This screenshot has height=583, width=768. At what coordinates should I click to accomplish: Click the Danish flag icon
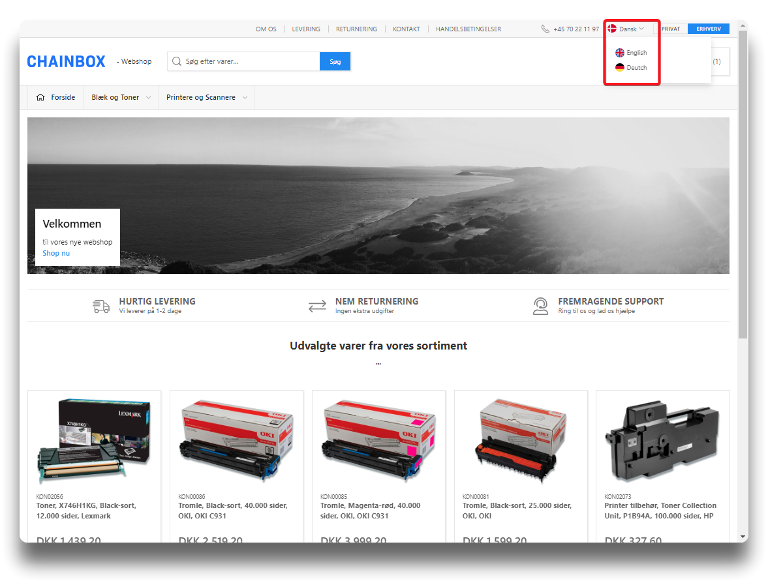[612, 29]
